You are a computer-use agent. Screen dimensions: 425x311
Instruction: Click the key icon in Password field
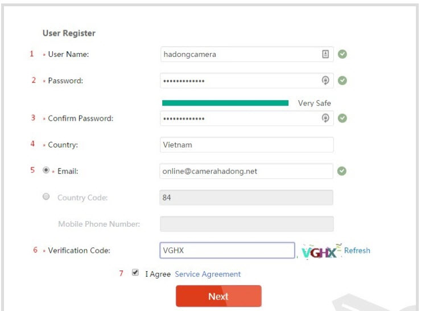pyautogui.click(x=325, y=81)
